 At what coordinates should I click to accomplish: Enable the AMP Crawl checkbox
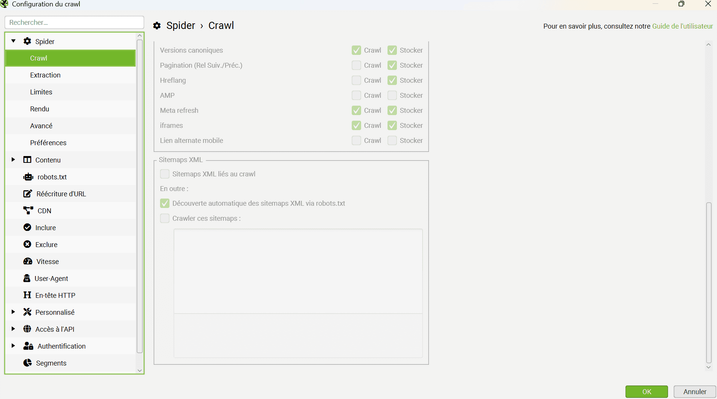pyautogui.click(x=356, y=96)
